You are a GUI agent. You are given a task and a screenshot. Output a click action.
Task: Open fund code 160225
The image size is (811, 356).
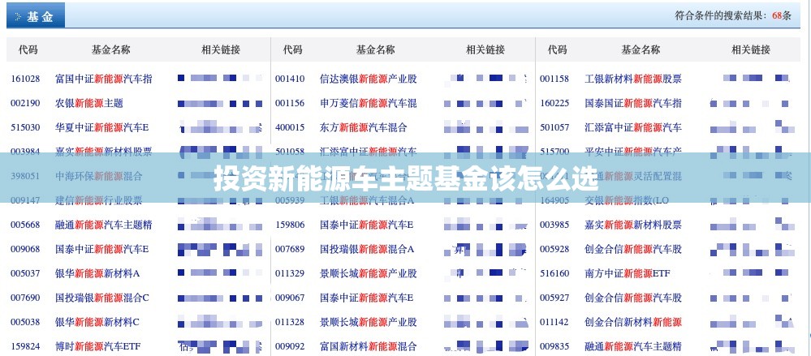pyautogui.click(x=554, y=103)
